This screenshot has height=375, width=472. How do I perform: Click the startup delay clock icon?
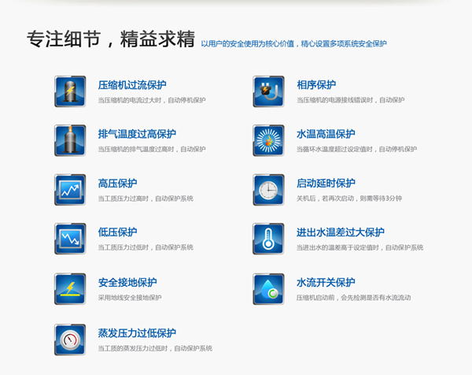coord(268,190)
